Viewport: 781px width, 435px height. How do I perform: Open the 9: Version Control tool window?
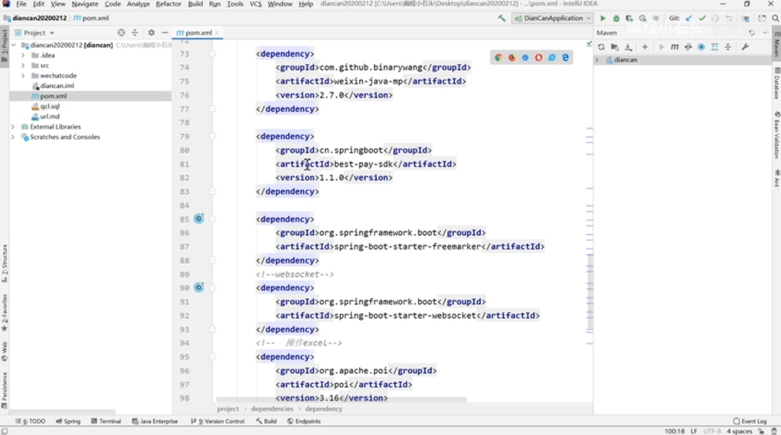click(217, 421)
